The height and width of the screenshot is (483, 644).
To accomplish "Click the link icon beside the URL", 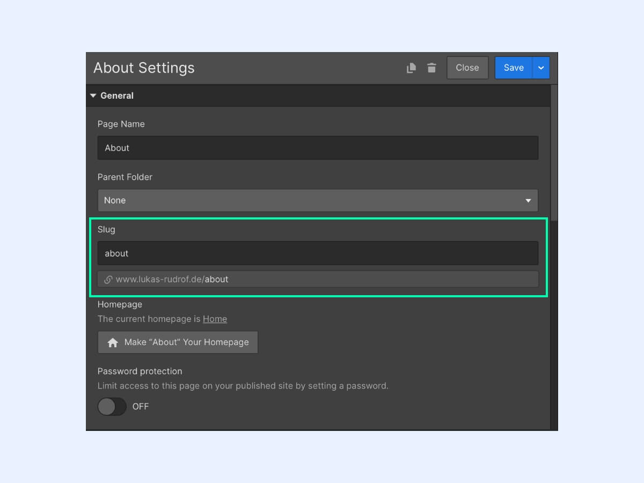I will (108, 279).
